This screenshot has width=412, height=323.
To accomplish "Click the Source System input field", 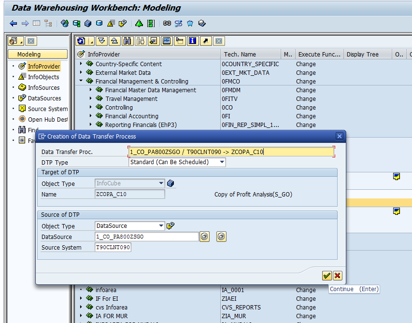I will click(113, 247).
